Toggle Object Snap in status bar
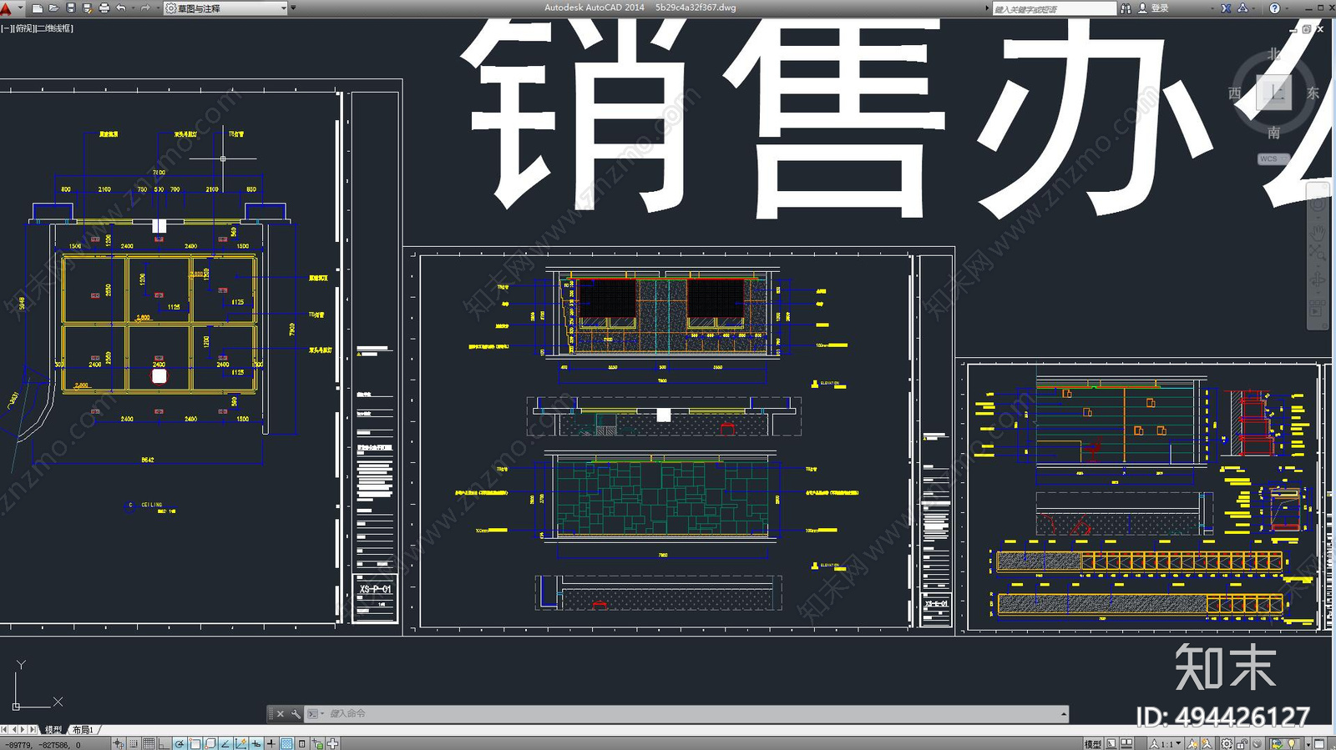1336x750 pixels. click(195, 743)
